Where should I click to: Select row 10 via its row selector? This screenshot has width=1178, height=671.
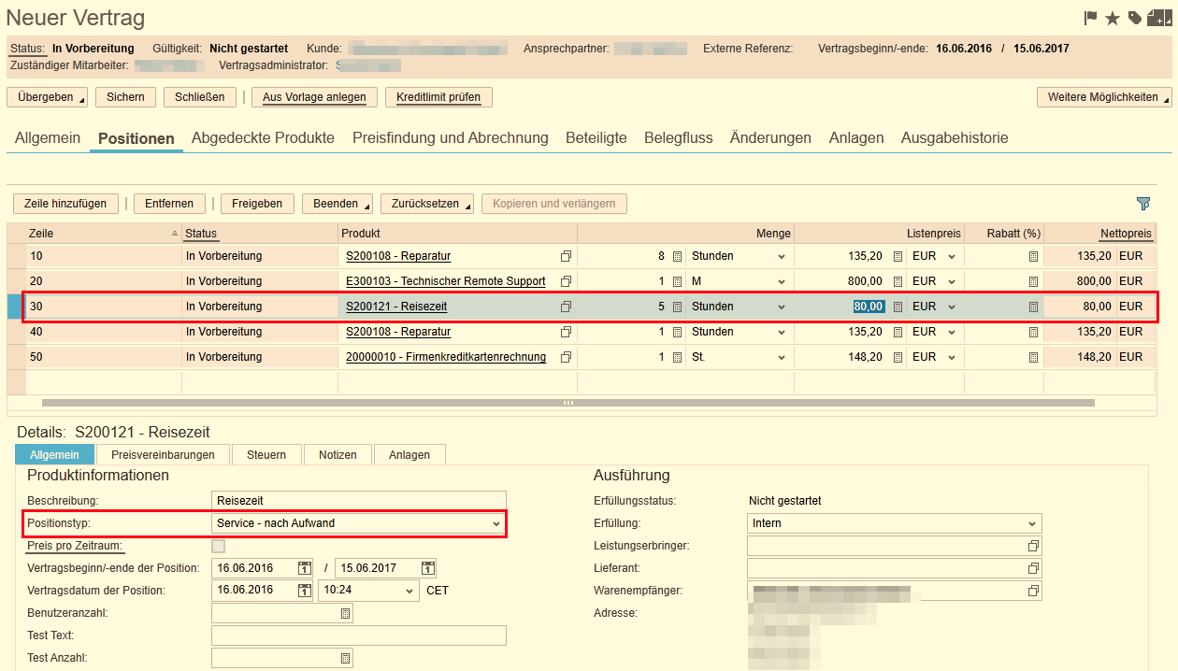[16, 256]
